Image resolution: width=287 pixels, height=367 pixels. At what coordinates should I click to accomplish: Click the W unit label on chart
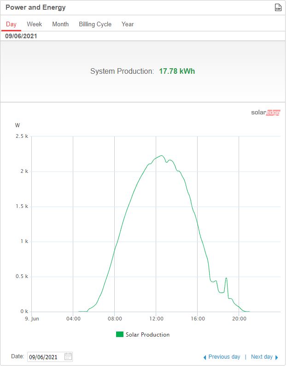point(18,126)
